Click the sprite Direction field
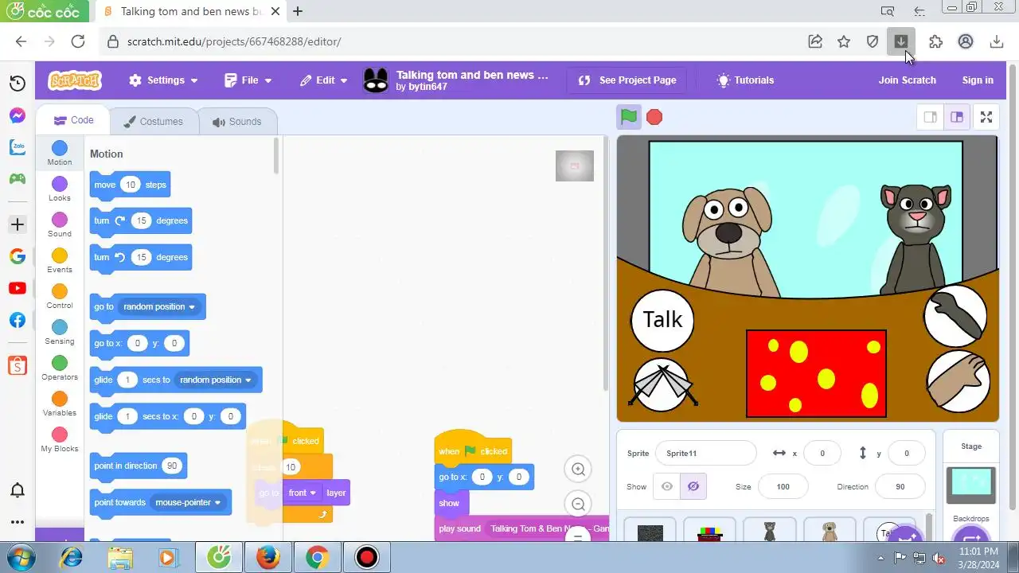 click(x=900, y=486)
